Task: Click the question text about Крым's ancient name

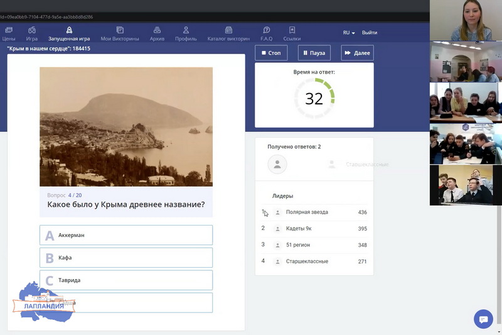Action: pos(126,204)
